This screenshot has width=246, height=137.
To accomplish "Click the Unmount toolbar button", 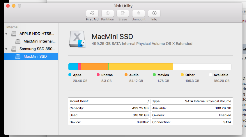I will pyautogui.click(x=139, y=13).
